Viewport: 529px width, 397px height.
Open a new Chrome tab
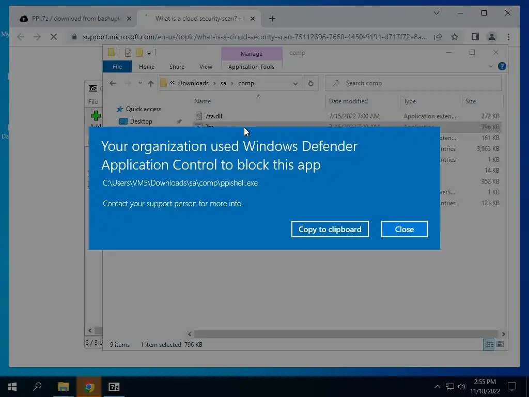click(x=272, y=19)
